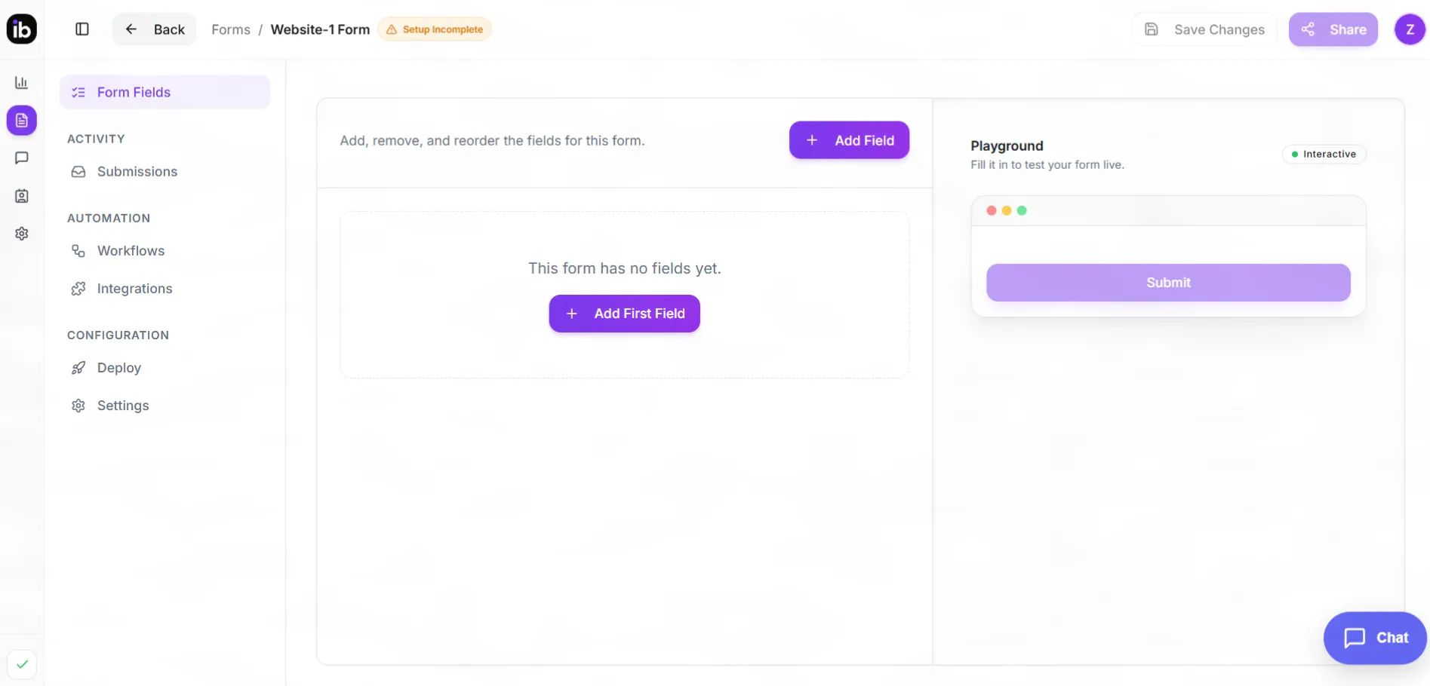Click Add First Field button
This screenshot has height=686, width=1430.
pos(625,314)
